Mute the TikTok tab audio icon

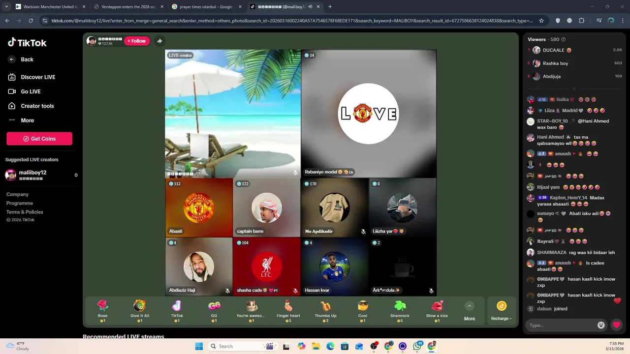coord(310,7)
